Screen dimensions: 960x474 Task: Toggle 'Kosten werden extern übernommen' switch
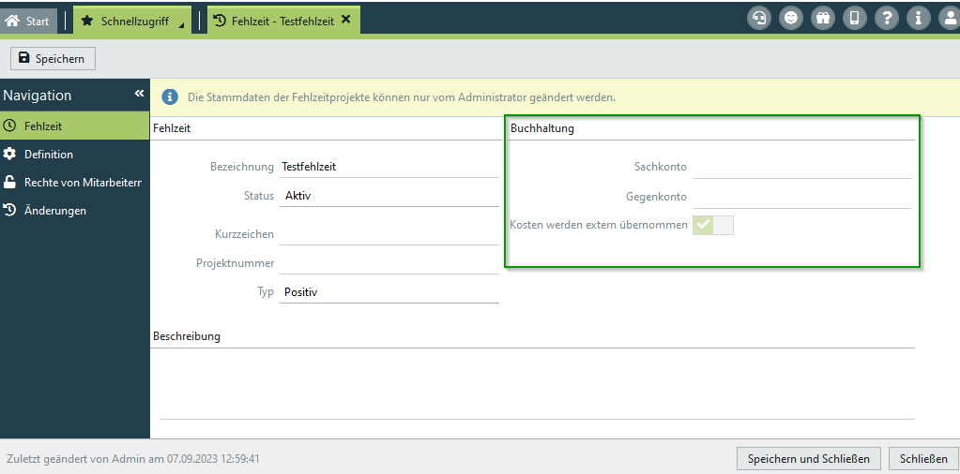pos(712,225)
